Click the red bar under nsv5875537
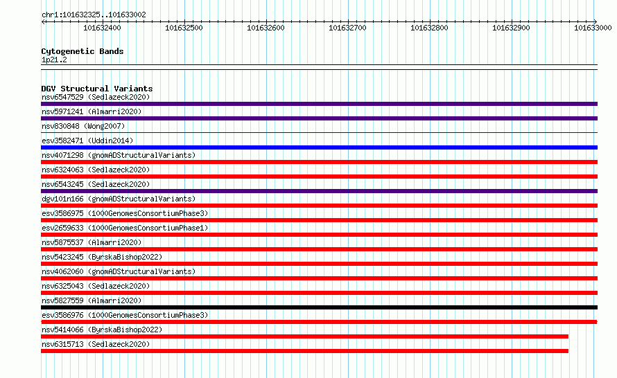Image resolution: width=617 pixels, height=378 pixels. click(x=319, y=249)
